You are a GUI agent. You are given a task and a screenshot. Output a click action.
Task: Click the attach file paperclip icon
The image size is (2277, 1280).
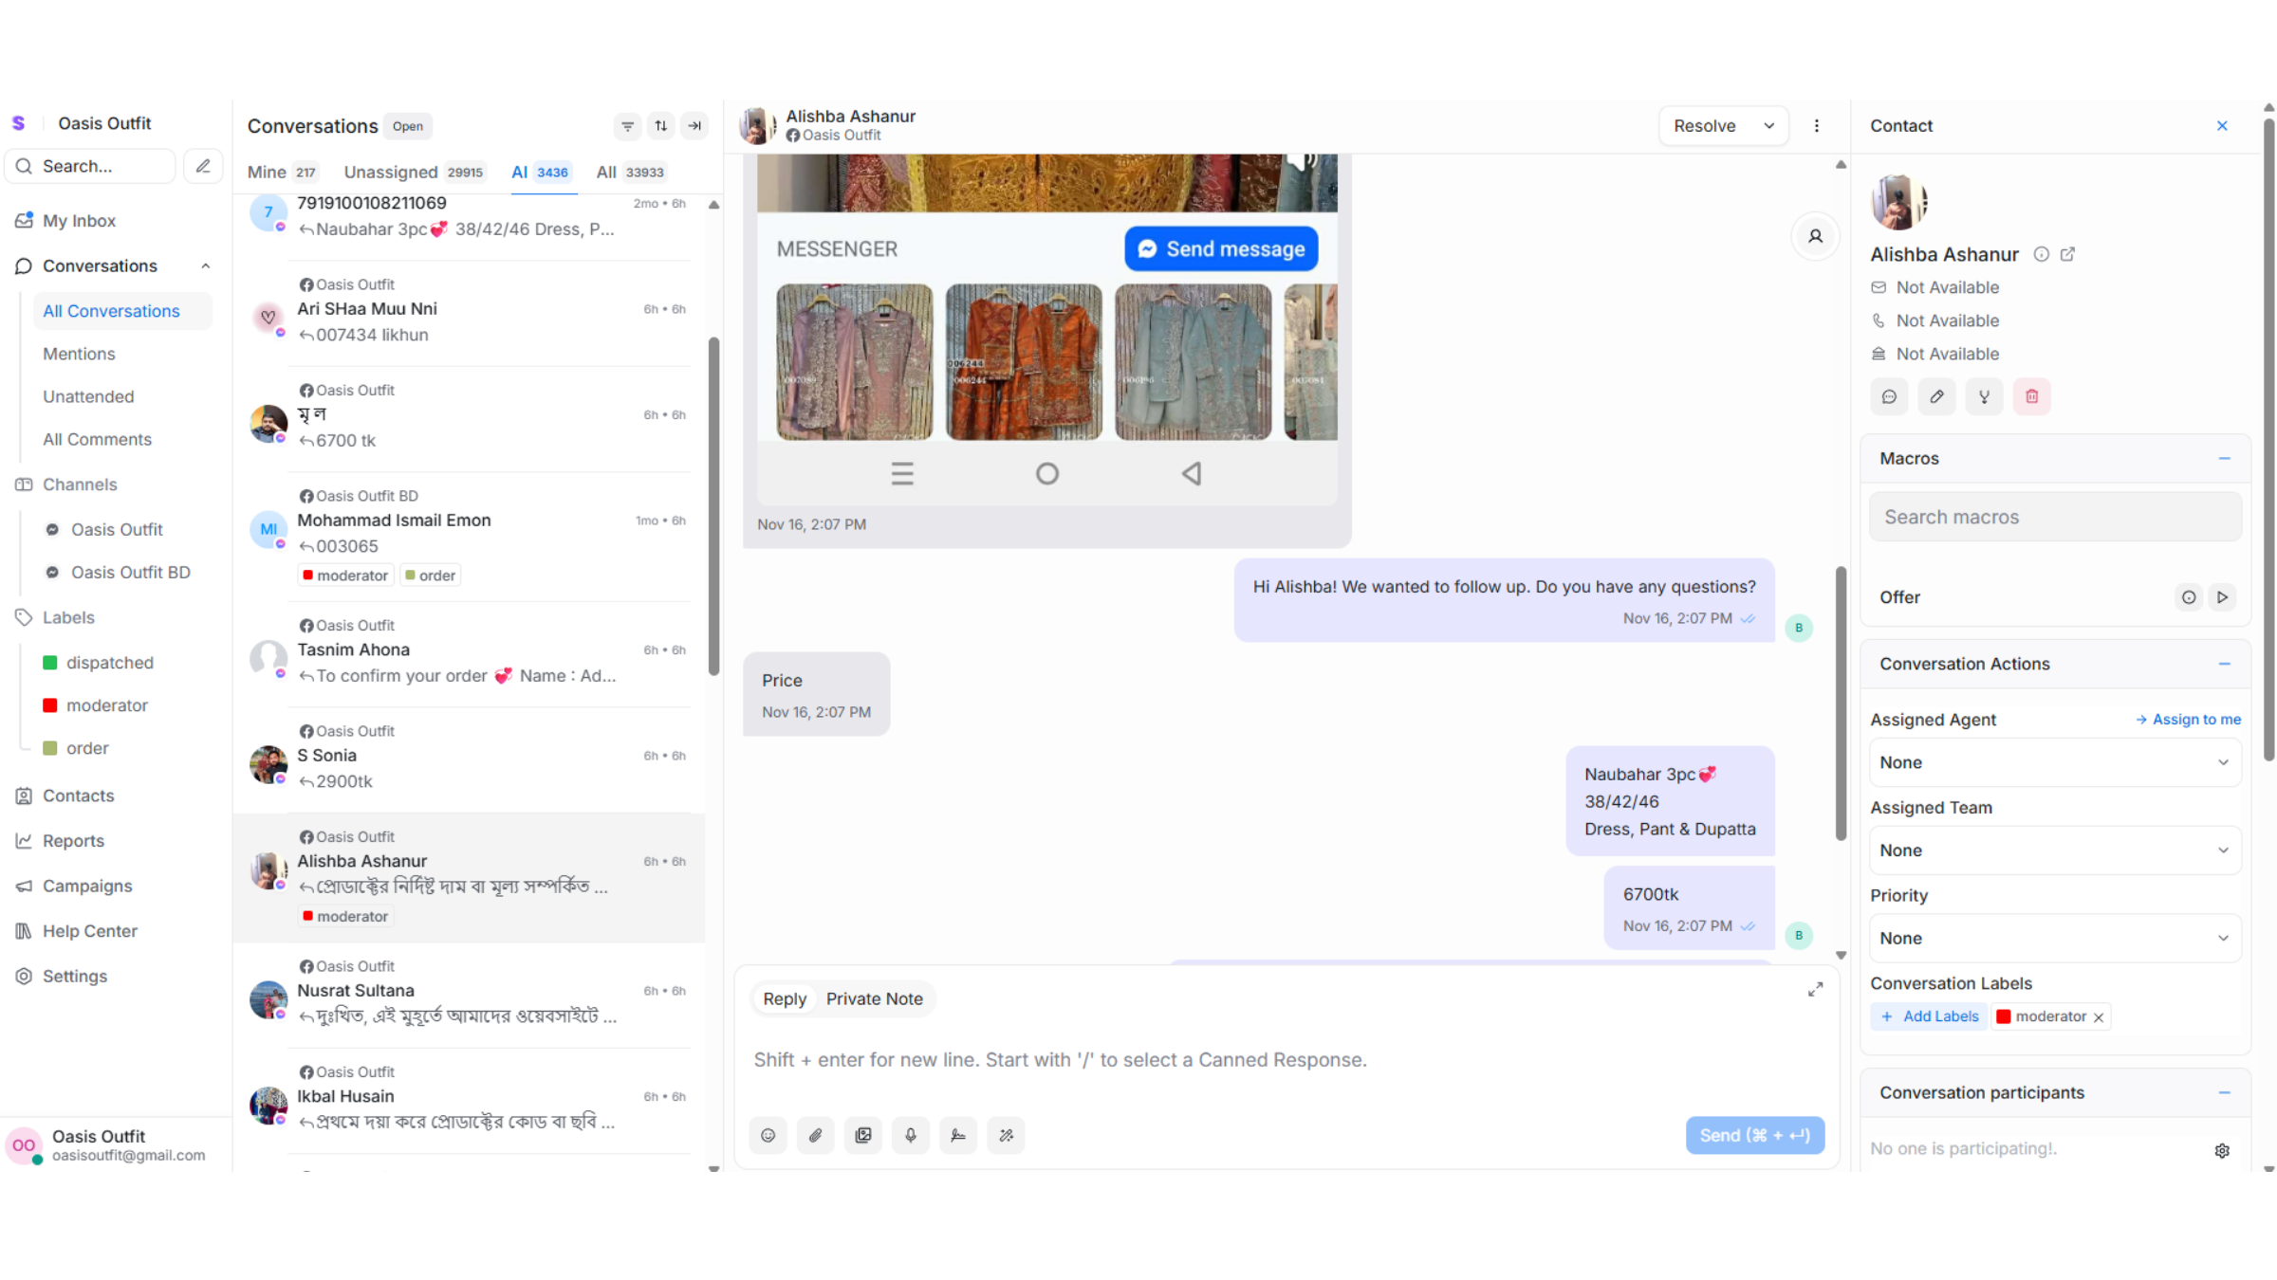(815, 1135)
